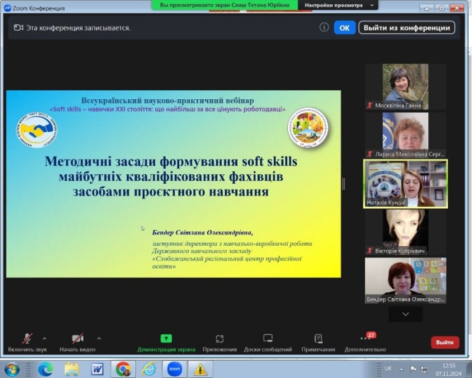Click the recording info icon
472x378 pixels.
pyautogui.click(x=324, y=27)
